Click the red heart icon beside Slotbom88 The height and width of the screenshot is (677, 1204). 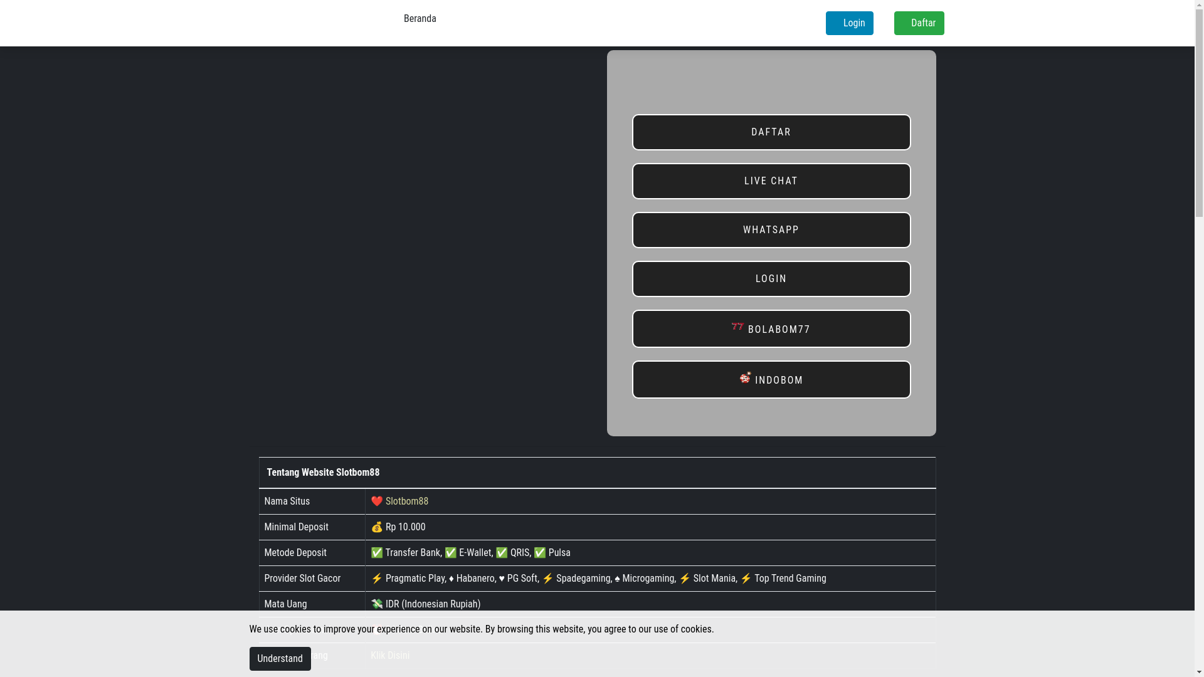pyautogui.click(x=376, y=501)
